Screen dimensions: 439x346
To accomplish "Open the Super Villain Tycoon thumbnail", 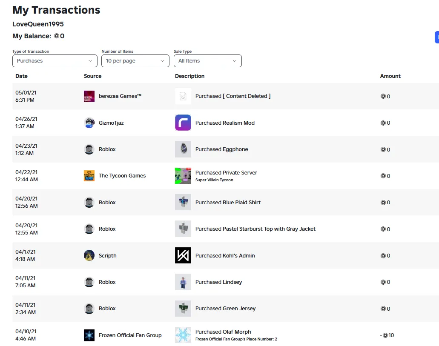I will coord(183,176).
